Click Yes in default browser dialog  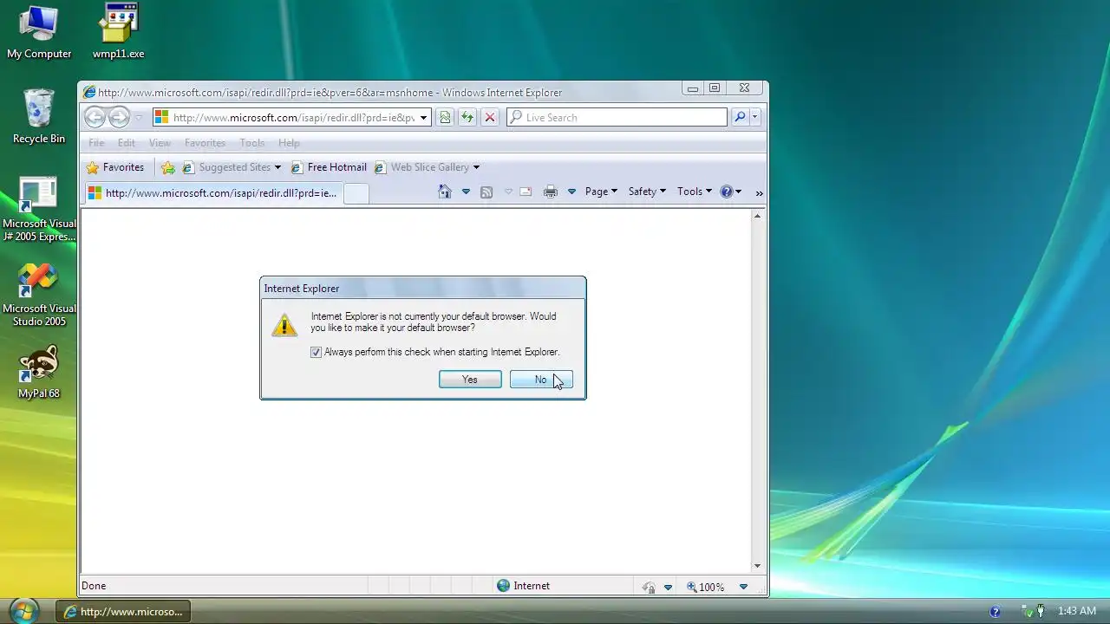470,380
